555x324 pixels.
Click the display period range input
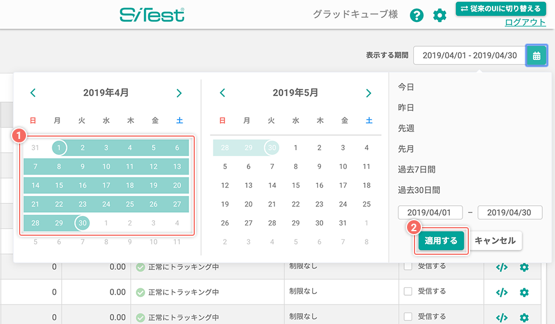tap(469, 55)
